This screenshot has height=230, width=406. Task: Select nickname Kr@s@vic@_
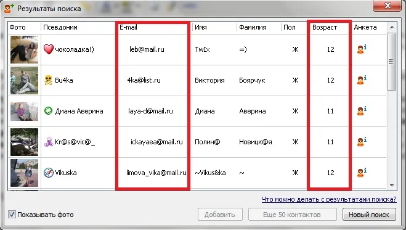point(75,142)
